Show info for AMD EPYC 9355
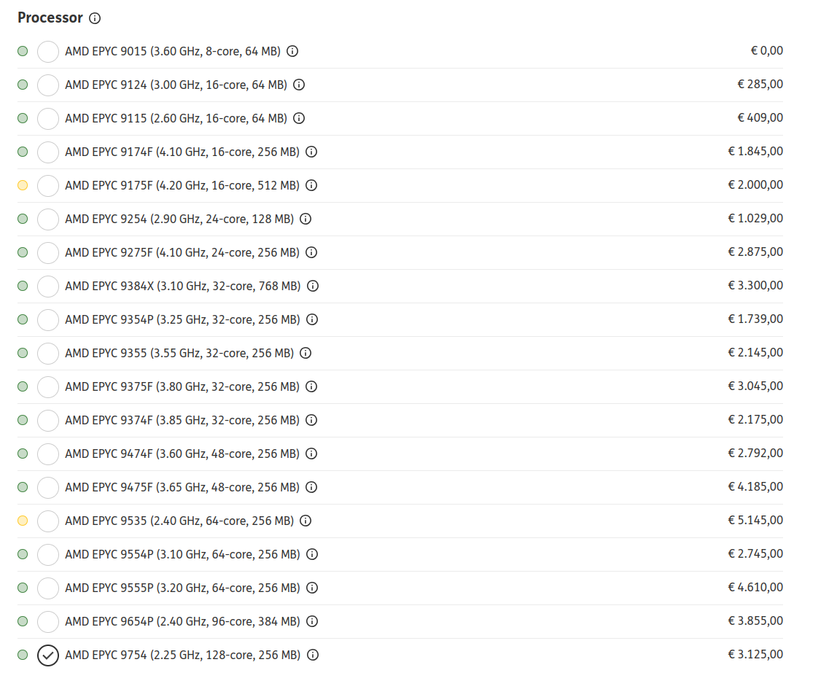 pos(306,353)
